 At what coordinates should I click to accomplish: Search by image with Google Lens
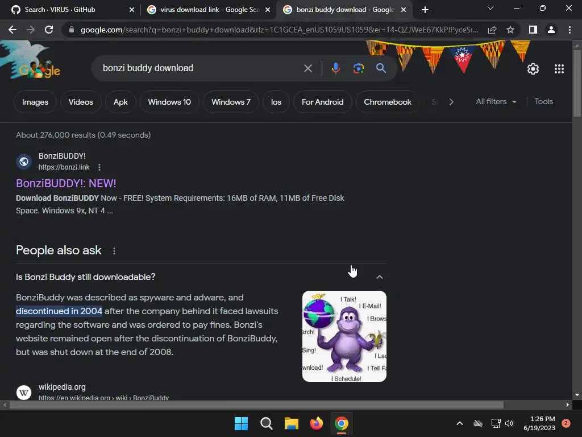coord(358,68)
